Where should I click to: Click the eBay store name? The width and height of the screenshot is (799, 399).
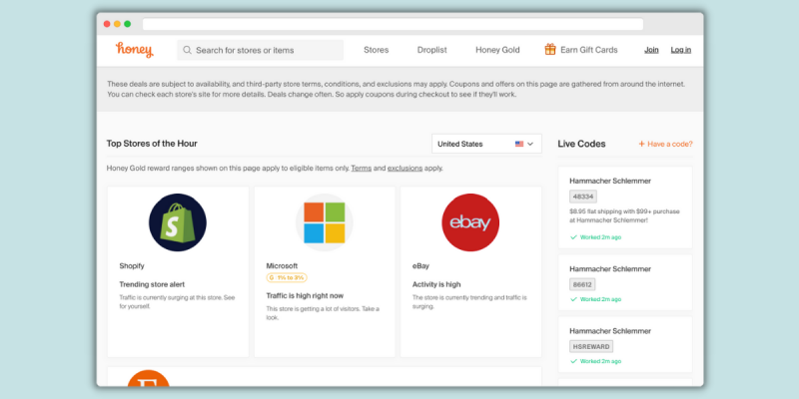point(420,265)
